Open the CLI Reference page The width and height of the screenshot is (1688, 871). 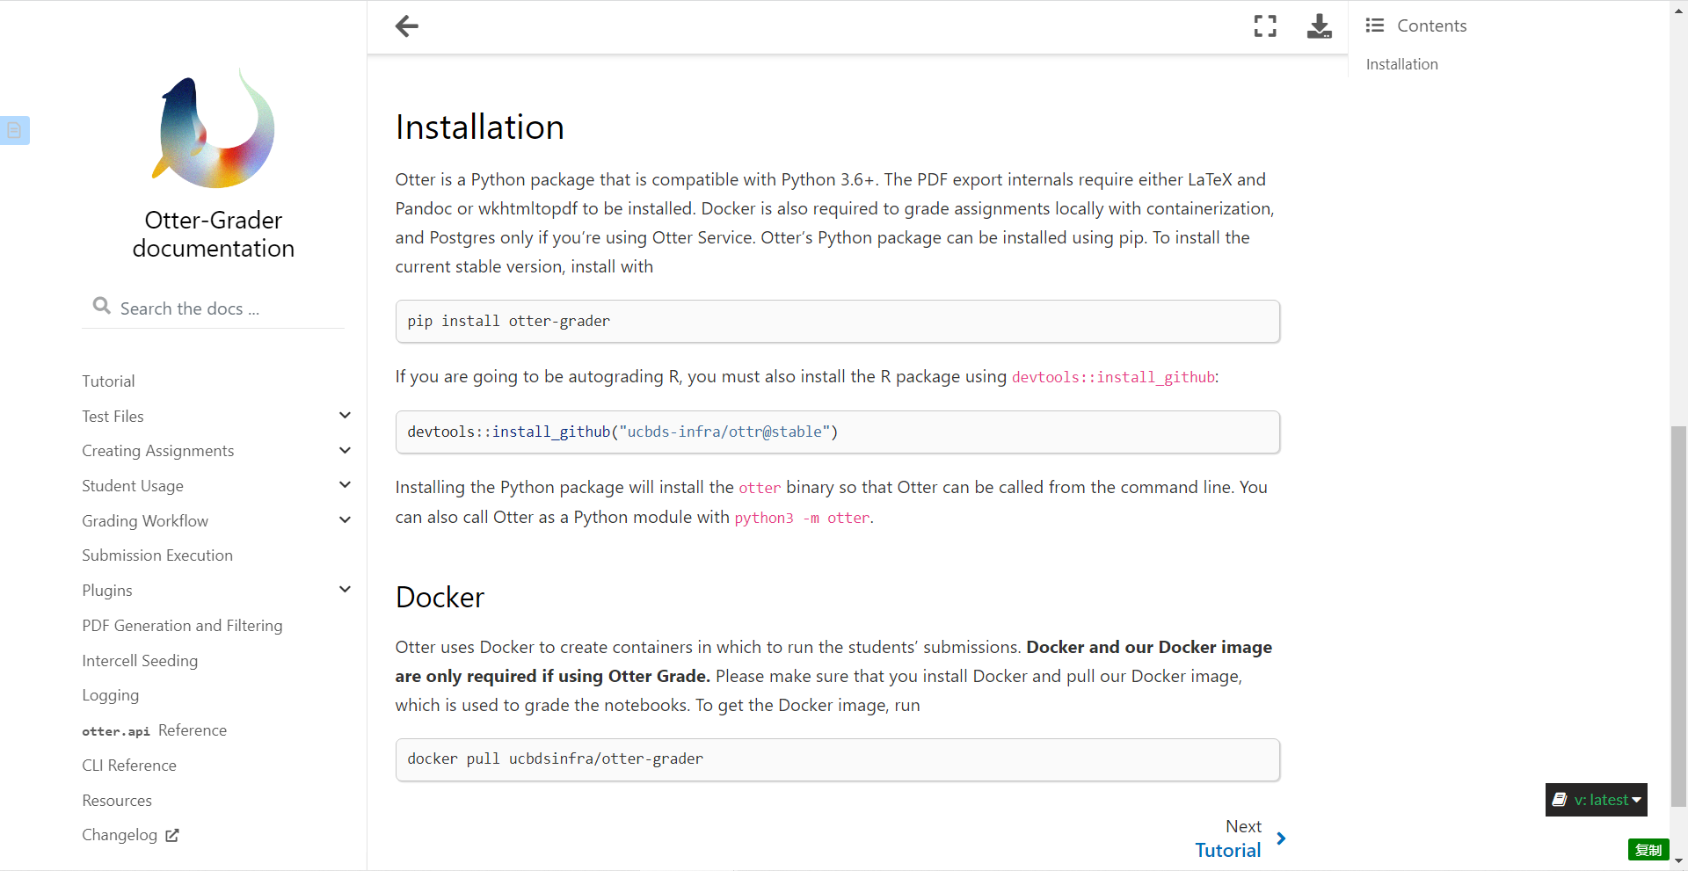129,766
